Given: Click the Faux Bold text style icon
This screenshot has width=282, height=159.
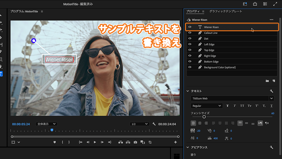Looking at the screenshot, I should click(x=227, y=106).
